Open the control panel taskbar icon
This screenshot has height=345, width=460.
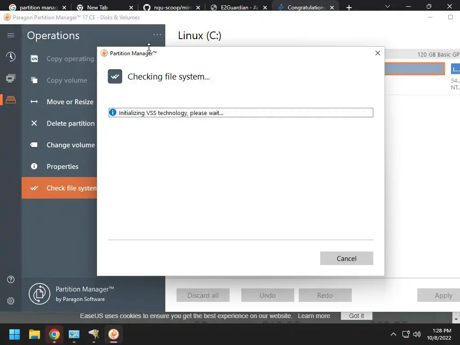74,334
